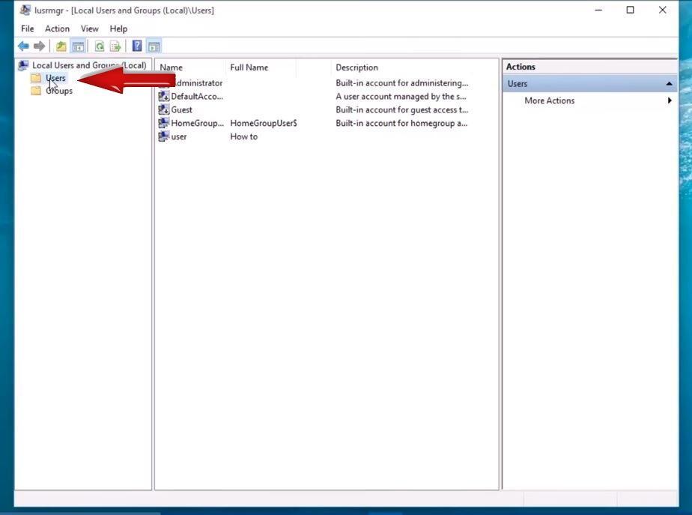Viewport: 692px width, 515px height.
Task: Open Help using the question mark icon
Action: (x=136, y=46)
